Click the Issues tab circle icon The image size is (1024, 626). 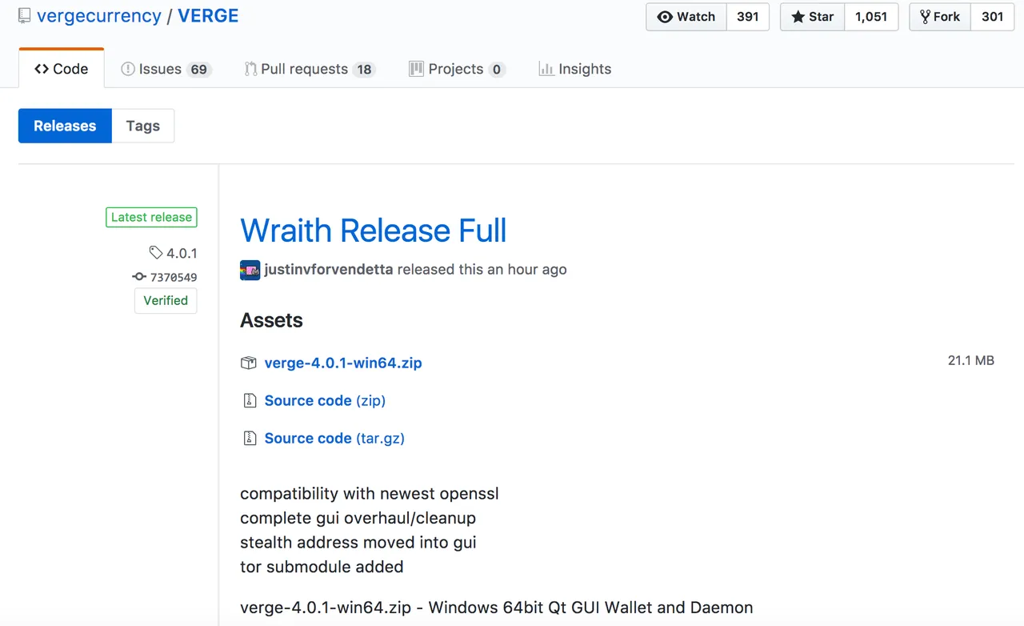click(128, 69)
